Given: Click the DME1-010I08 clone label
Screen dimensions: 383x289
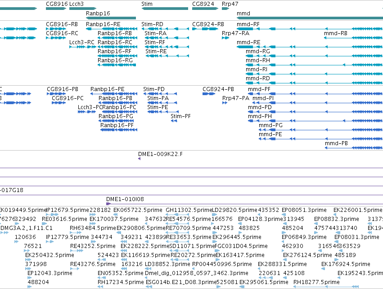Looking at the screenshot, I should click(125, 199).
